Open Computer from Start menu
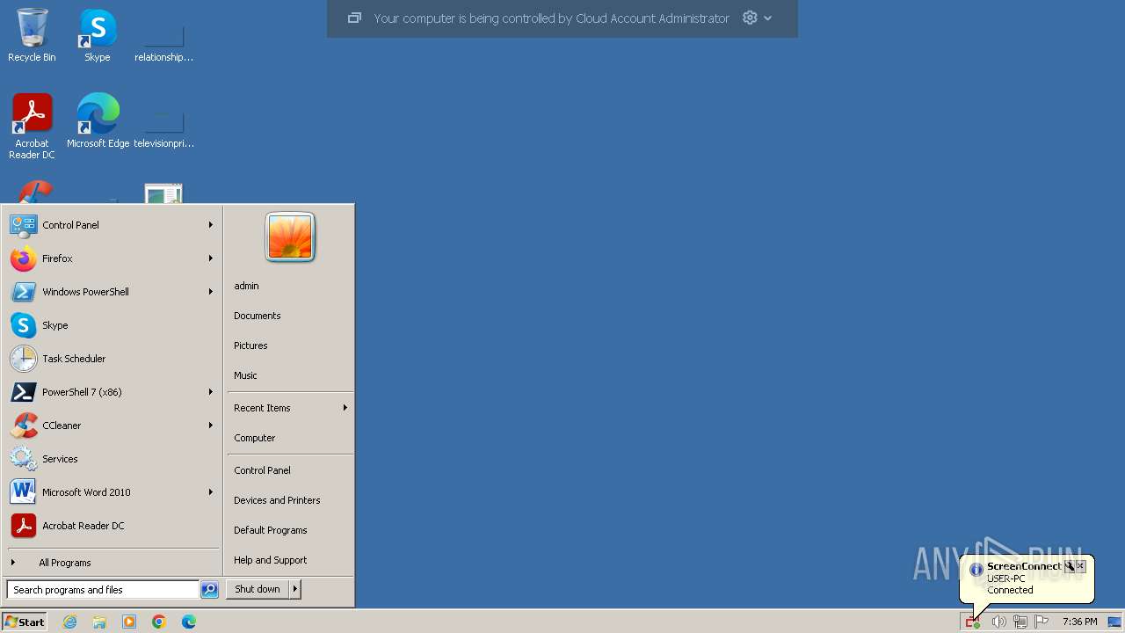This screenshot has width=1125, height=633. coord(255,438)
